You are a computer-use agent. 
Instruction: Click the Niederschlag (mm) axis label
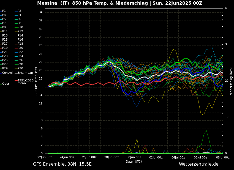[x=231, y=81]
